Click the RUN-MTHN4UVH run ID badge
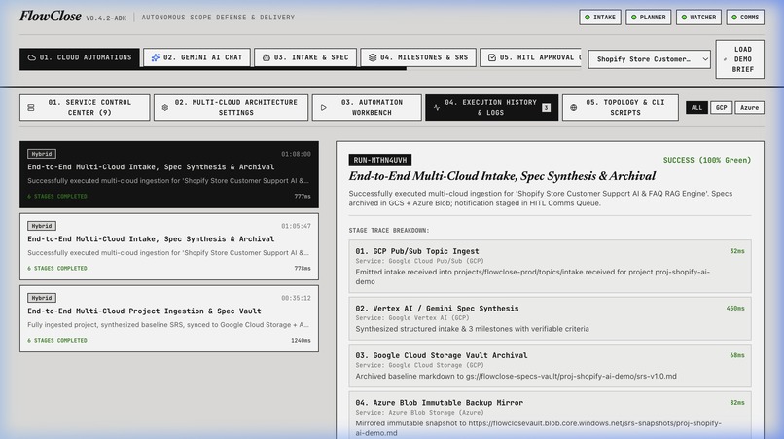This screenshot has width=784, height=439. pos(380,161)
